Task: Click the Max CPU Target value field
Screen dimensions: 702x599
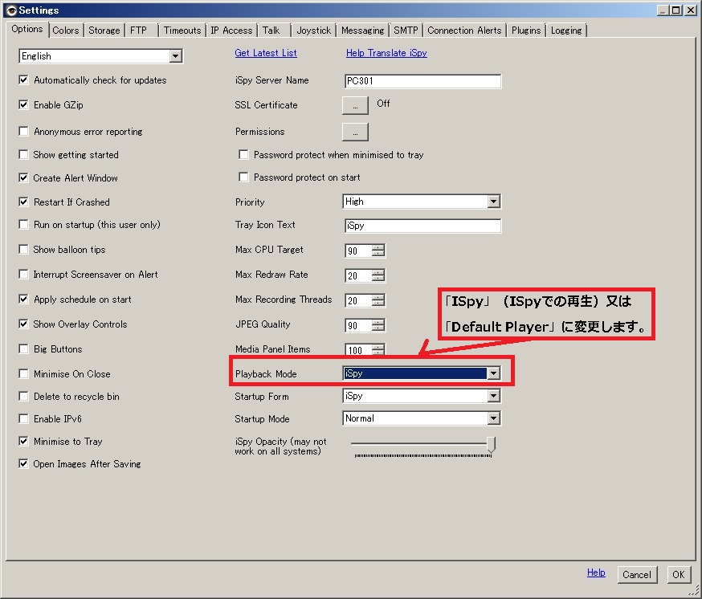Action: tap(358, 251)
